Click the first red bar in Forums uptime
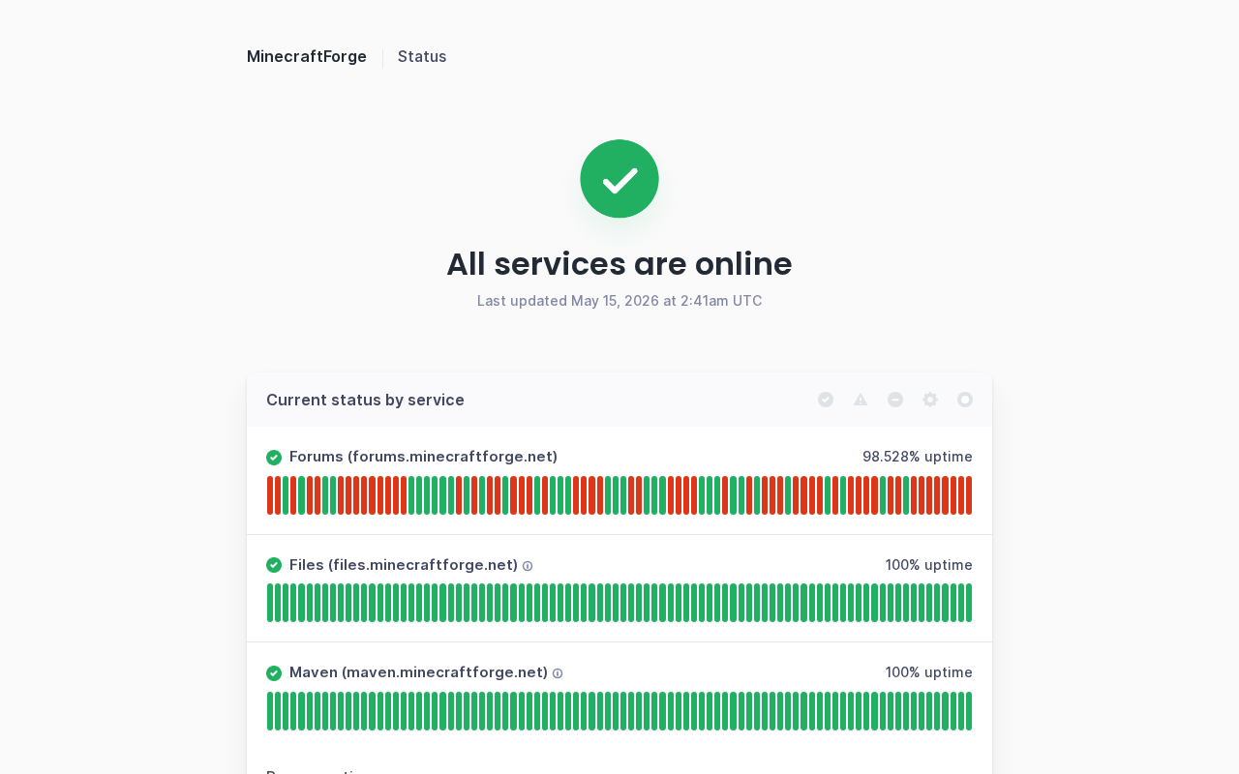This screenshot has height=774, width=1239. point(270,495)
